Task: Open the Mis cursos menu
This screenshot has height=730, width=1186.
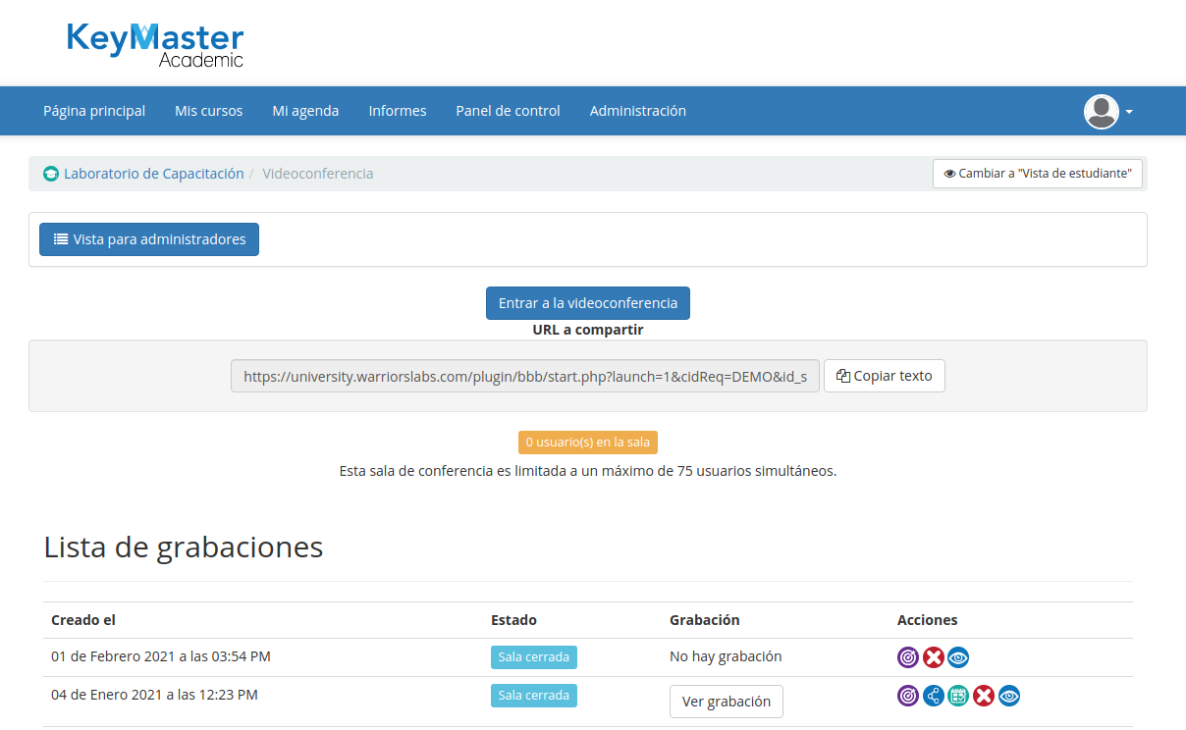Action: 208,111
